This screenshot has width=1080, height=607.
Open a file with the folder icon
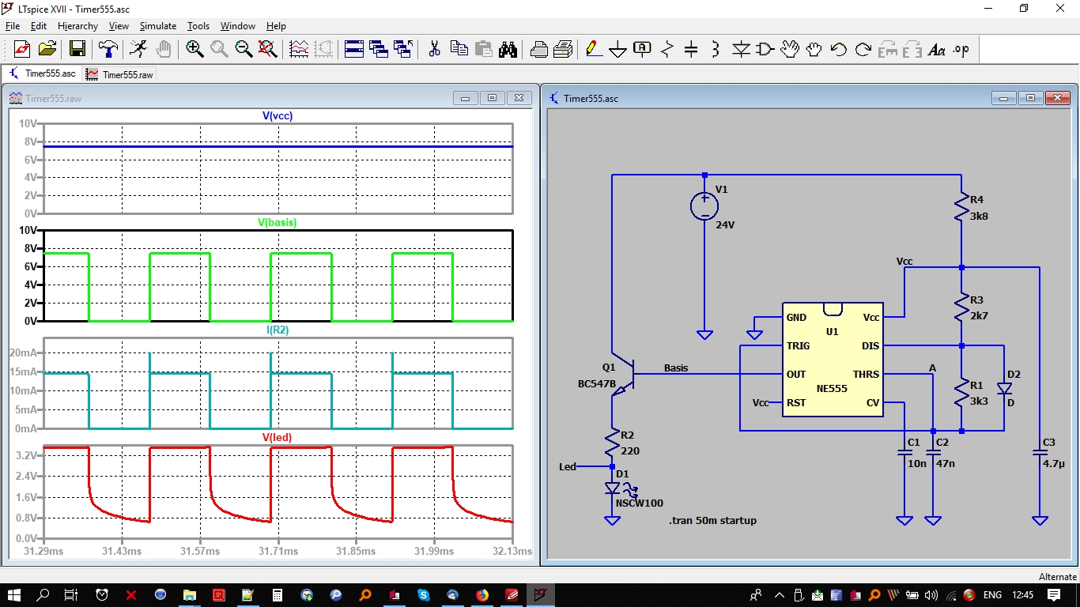tap(47, 49)
